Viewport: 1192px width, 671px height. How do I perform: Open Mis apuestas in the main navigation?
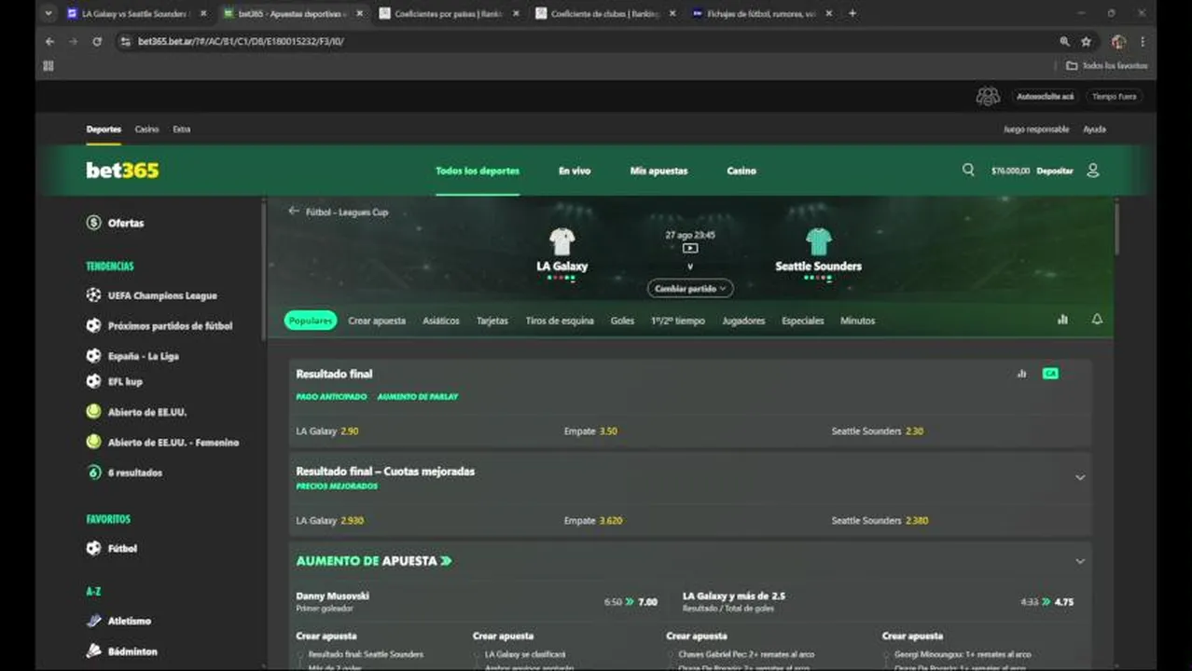(x=658, y=171)
